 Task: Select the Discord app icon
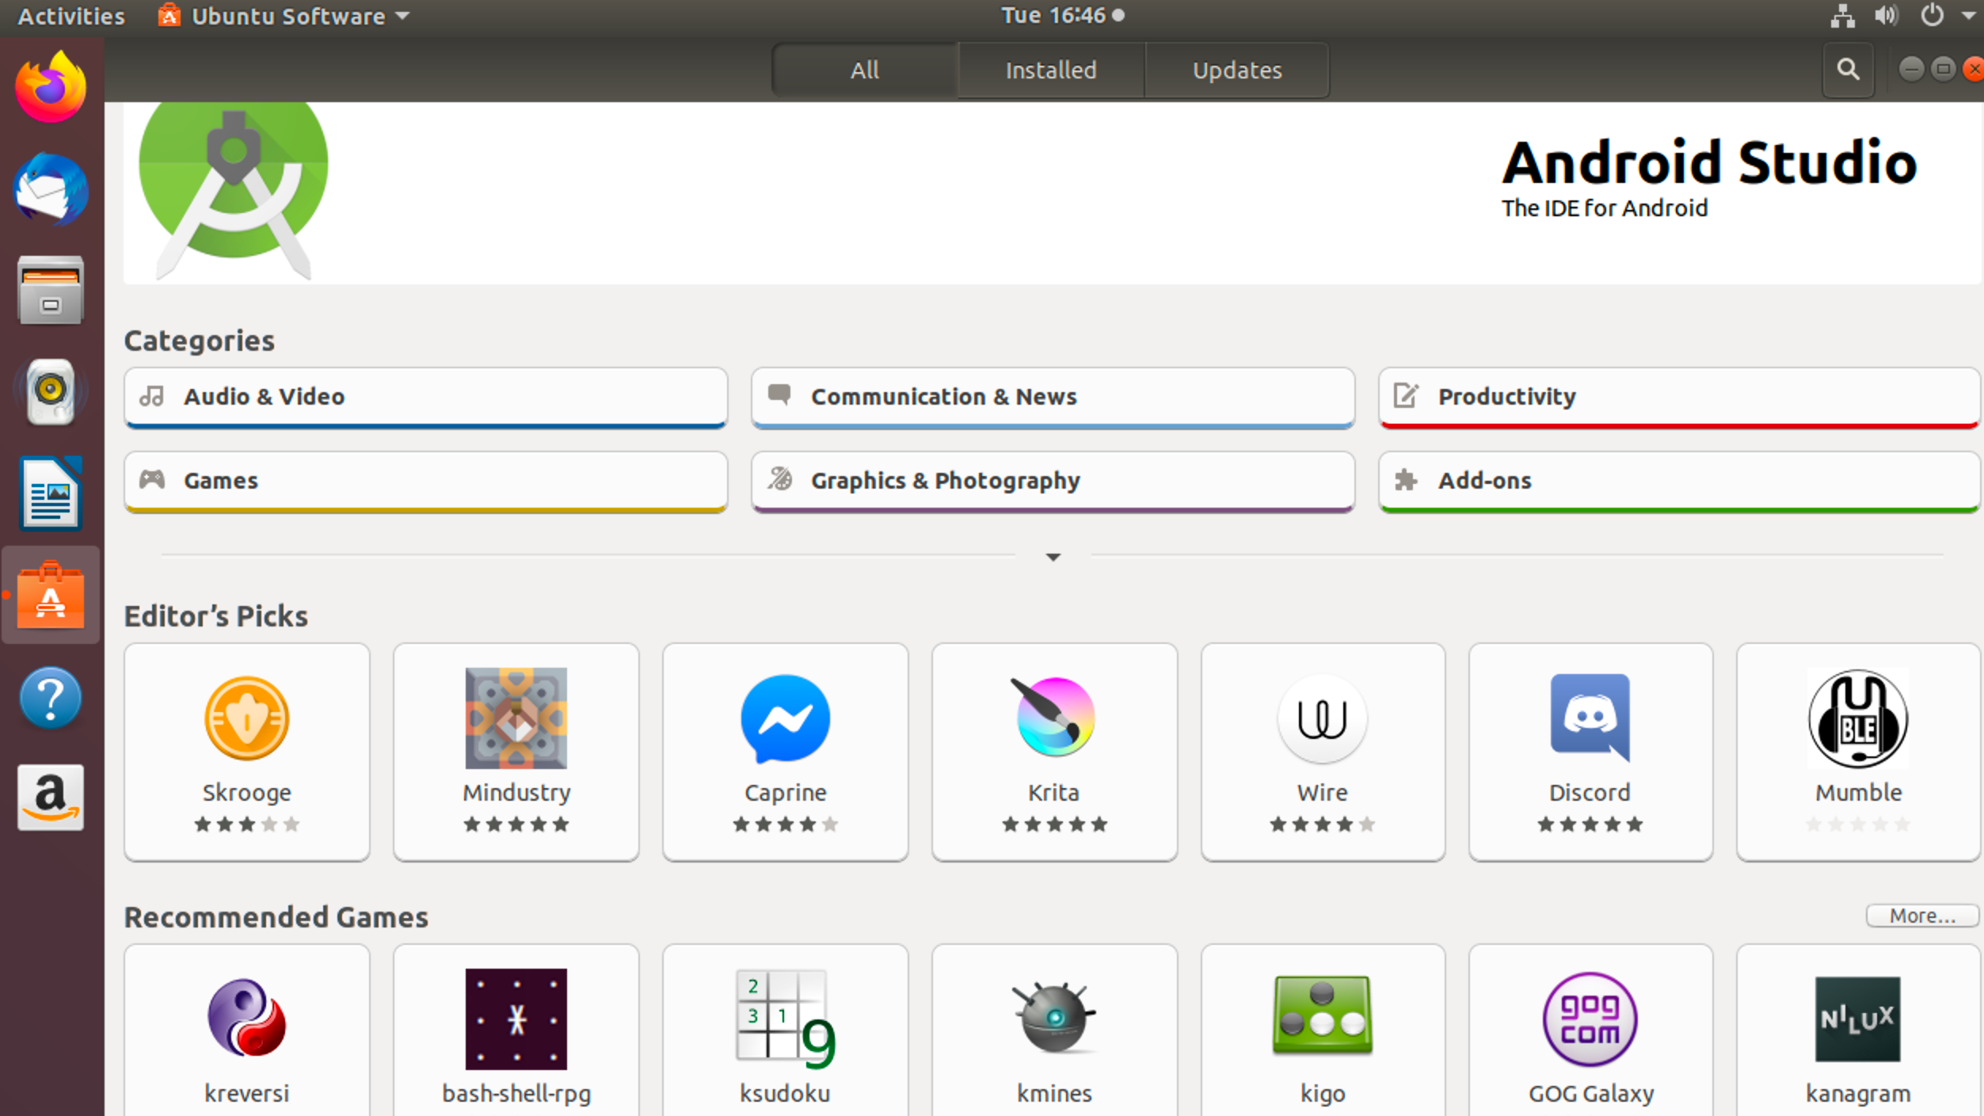pos(1590,718)
